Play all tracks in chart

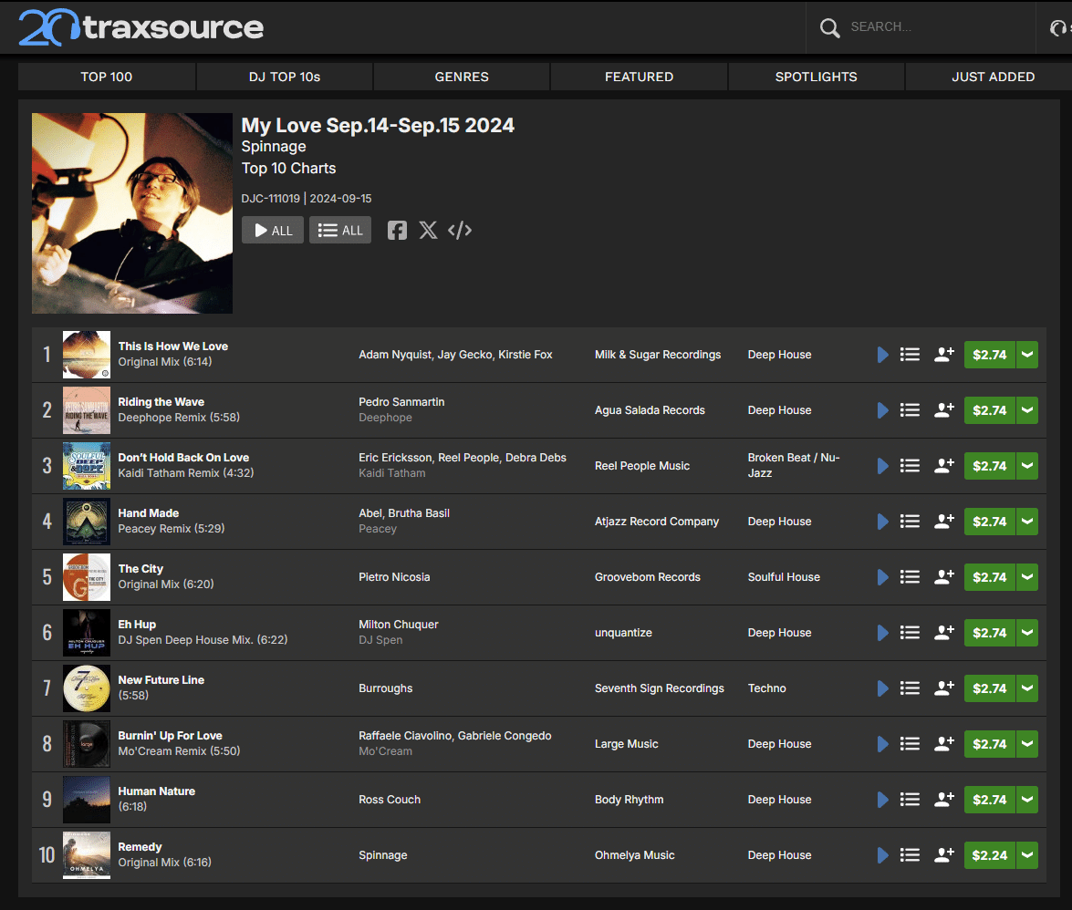[x=273, y=230]
